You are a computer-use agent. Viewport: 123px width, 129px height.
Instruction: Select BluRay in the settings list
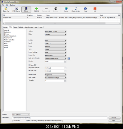6,48
